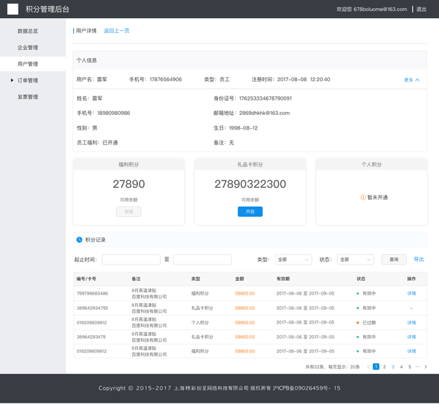Image resolution: width=439 pixels, height=413 pixels.
Task: Click the email 678boluome@163.com in header
Action: 380,9
